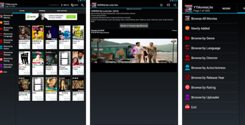Image resolution: width=245 pixels, height=125 pixels.
Task: Open the TRENDING tab in left screen
Action: [x=42, y=11]
